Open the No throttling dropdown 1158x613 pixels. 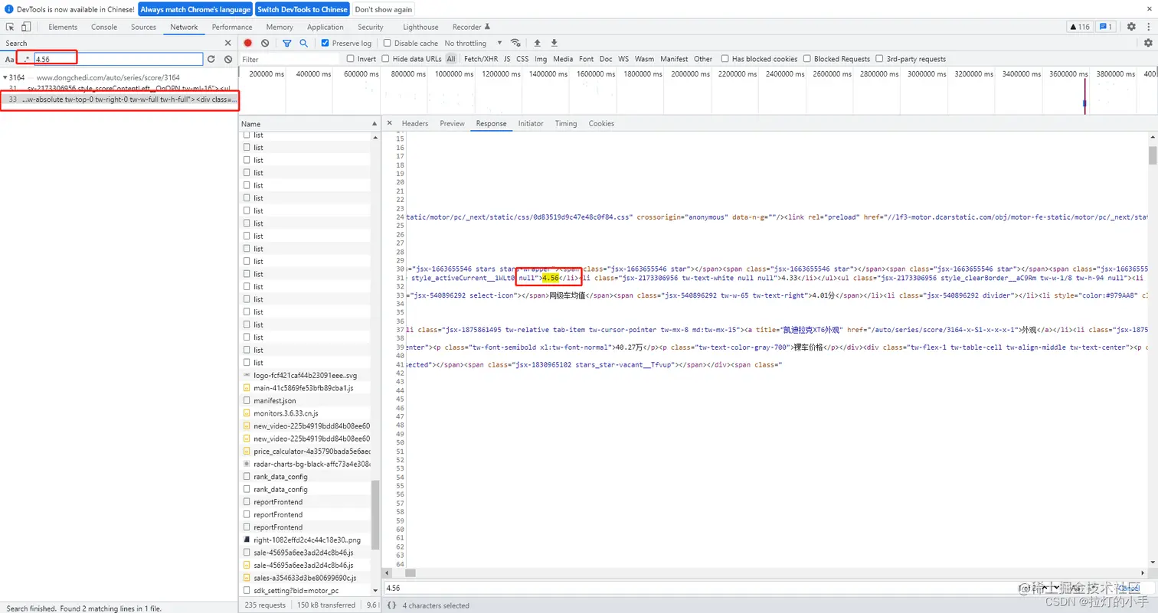pyautogui.click(x=473, y=44)
